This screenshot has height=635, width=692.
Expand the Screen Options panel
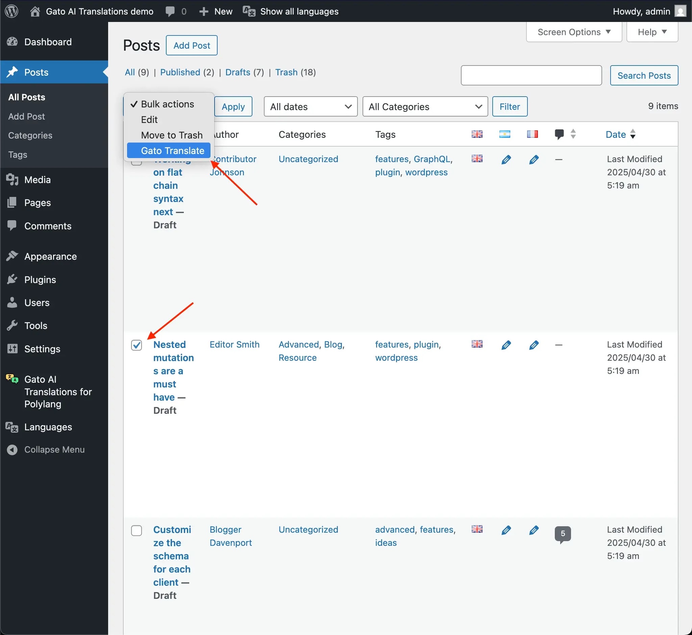(x=573, y=32)
